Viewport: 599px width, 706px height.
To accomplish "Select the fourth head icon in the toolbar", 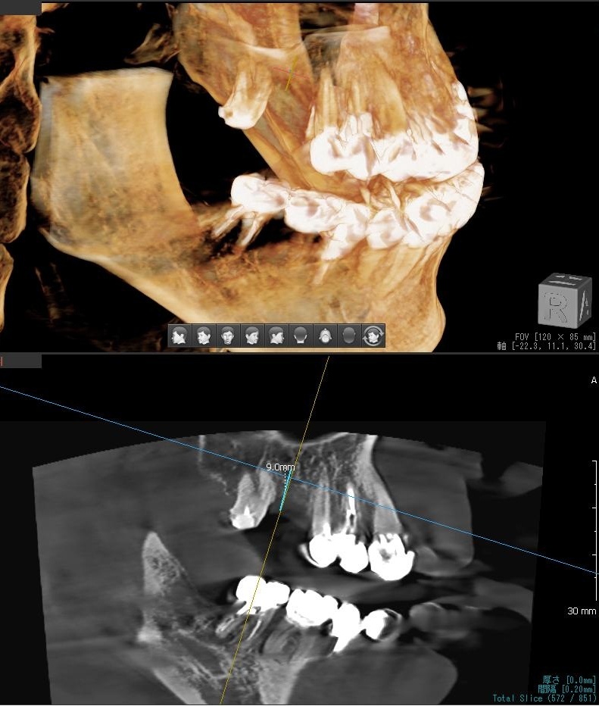I will pyautogui.click(x=252, y=336).
